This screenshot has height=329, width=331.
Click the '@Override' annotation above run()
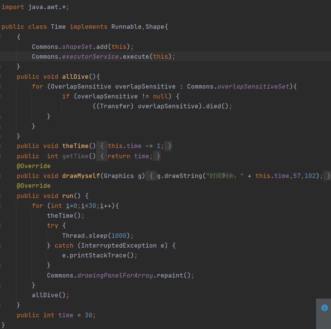34,186
